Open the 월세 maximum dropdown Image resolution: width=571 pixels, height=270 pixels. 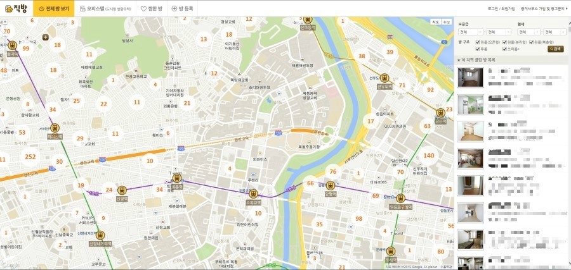click(555, 32)
